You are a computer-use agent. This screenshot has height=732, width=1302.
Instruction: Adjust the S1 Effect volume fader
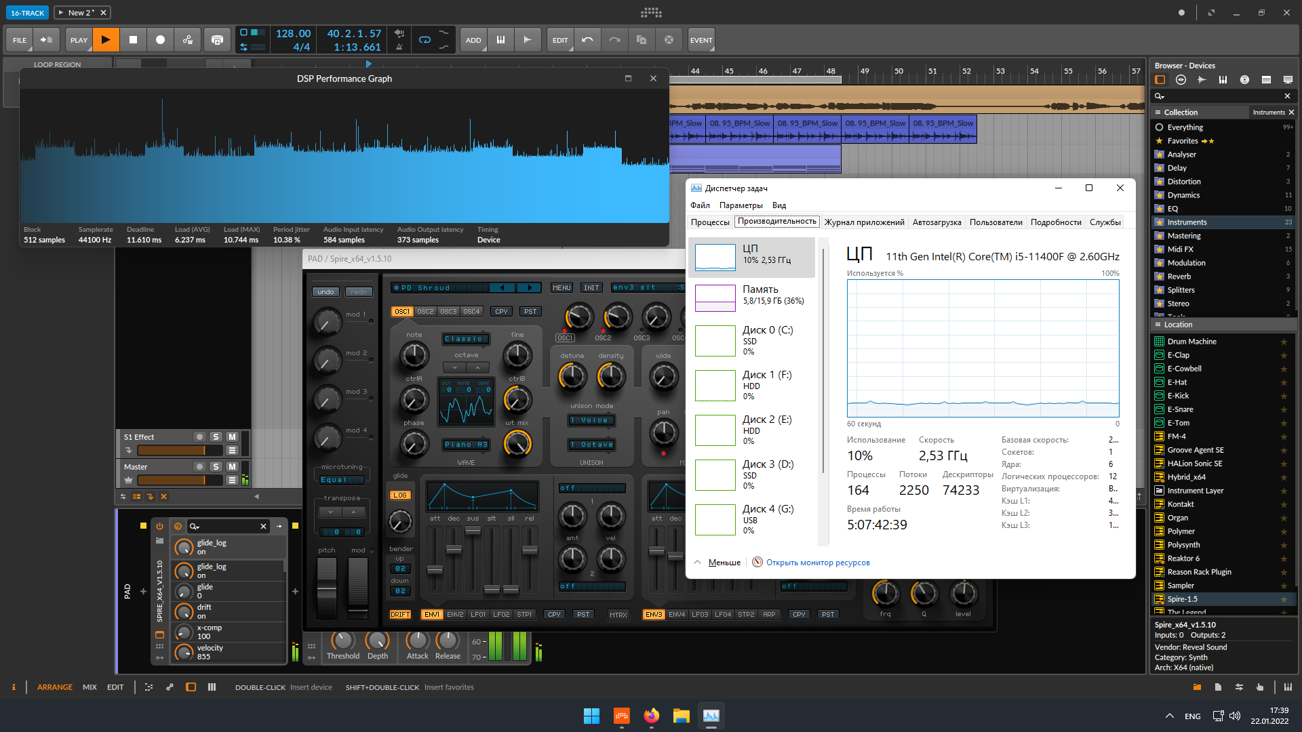click(x=180, y=451)
